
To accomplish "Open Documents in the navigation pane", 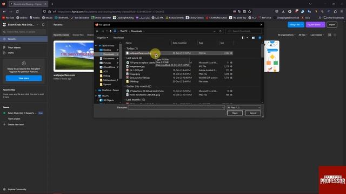I will coord(109,59).
